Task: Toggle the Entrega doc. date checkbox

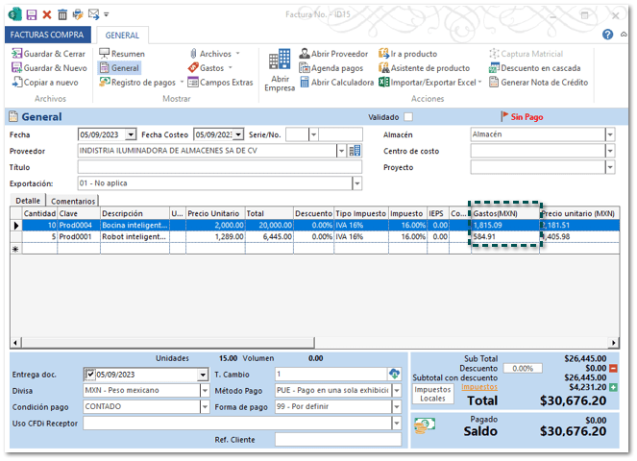Action: pos(90,374)
